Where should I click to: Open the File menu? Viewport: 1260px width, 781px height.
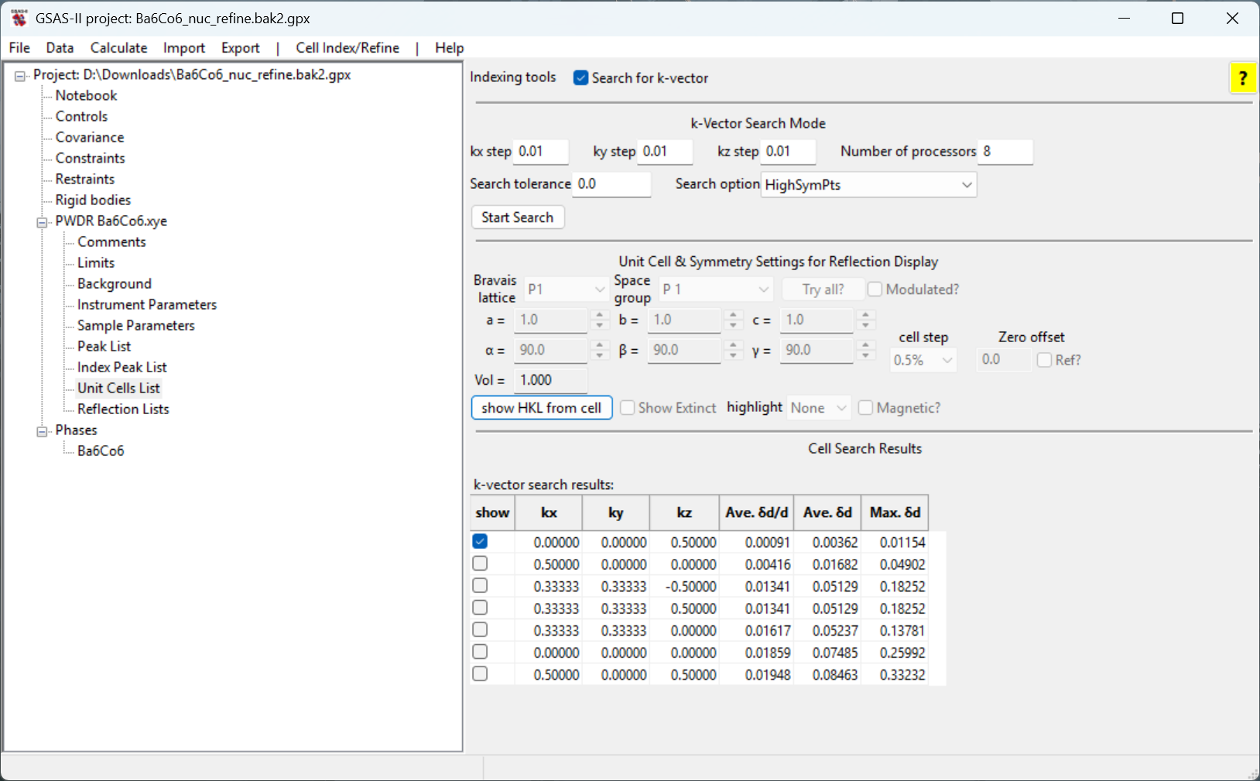click(x=19, y=48)
